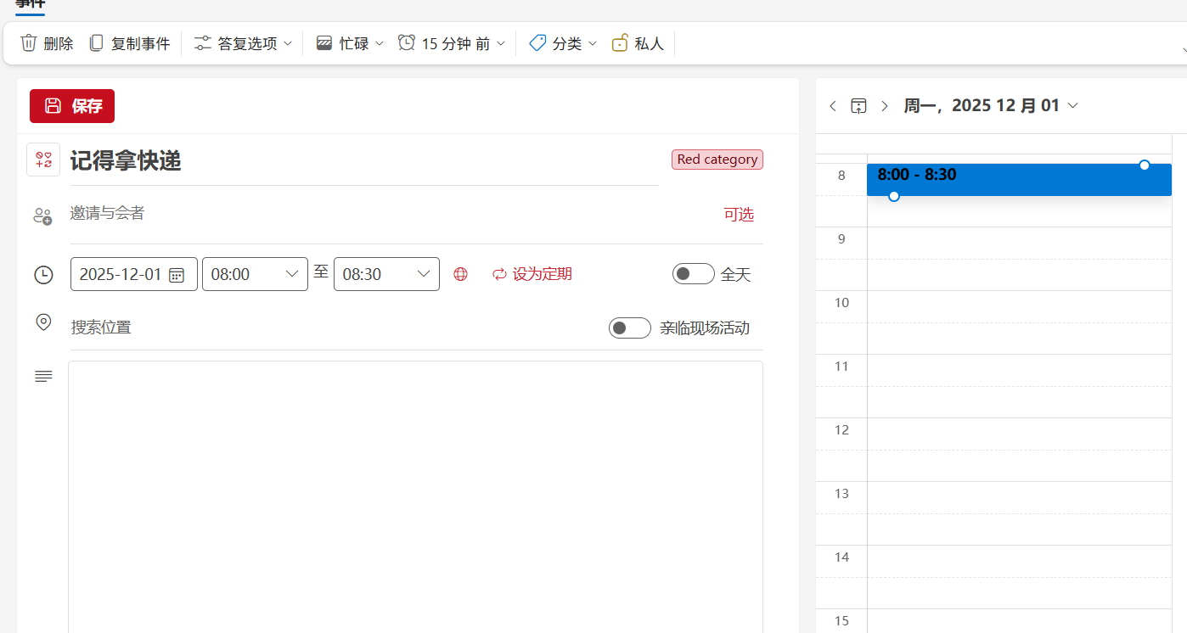Toggle the 亲临现场活动 in-person switch
The image size is (1187, 633).
pos(629,328)
